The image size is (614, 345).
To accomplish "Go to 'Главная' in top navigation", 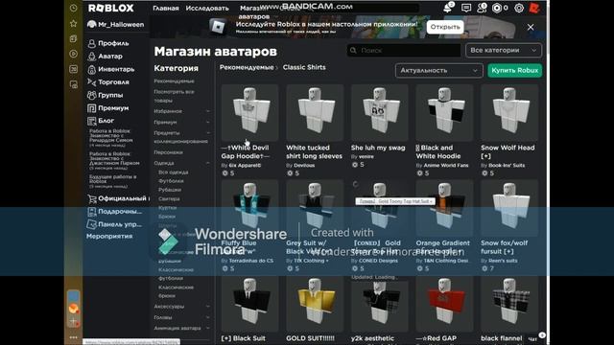I will tap(166, 9).
